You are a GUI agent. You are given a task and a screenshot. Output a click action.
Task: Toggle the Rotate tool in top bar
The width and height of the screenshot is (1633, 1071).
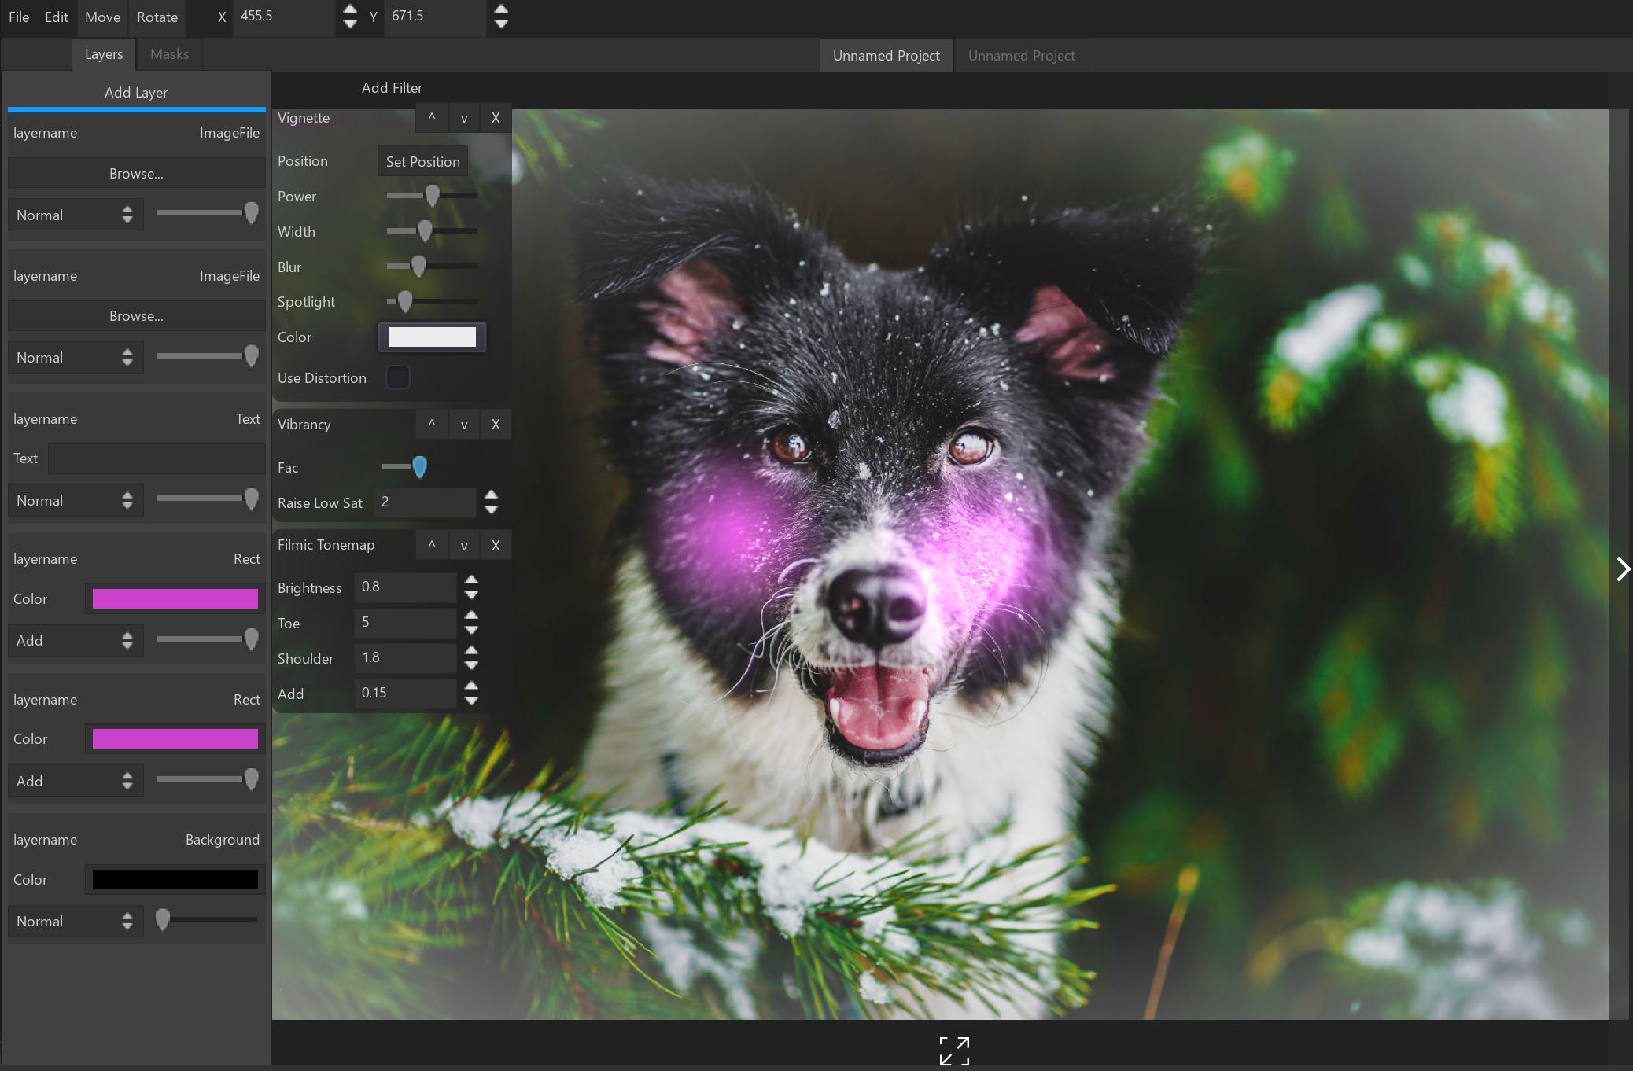(157, 17)
